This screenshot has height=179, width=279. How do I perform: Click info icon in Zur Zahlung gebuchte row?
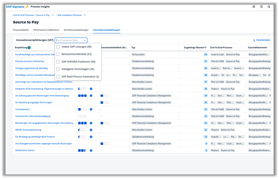coord(91,96)
